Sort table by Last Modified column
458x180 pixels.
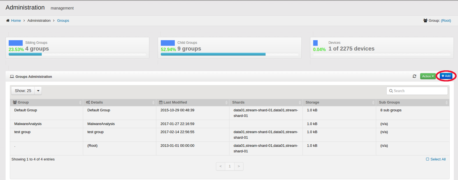(x=175, y=102)
